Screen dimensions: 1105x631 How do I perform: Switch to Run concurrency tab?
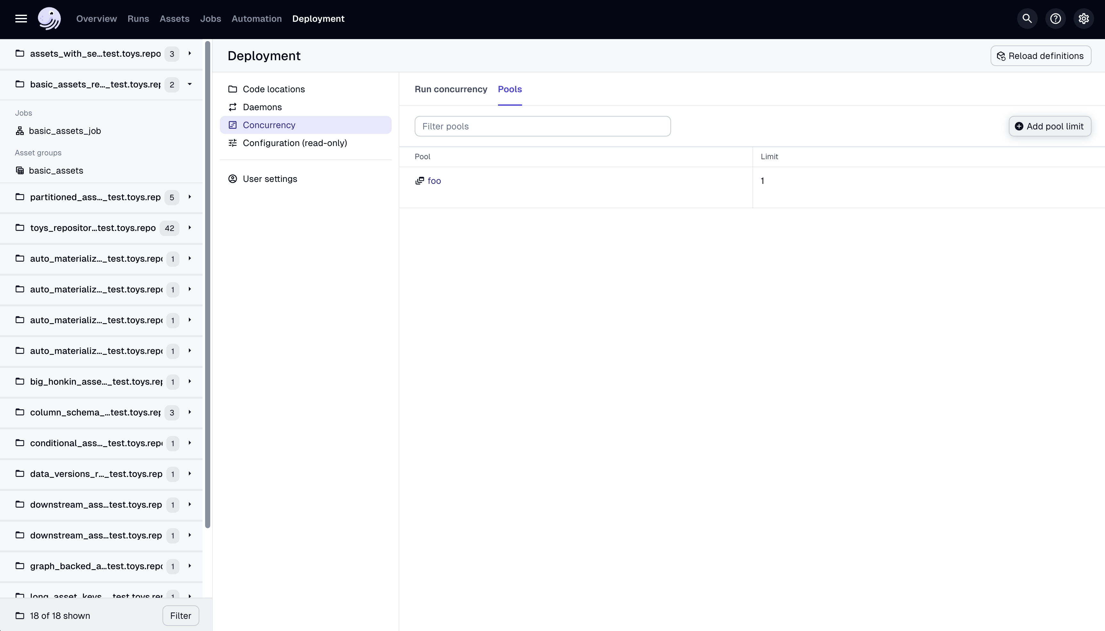(x=451, y=89)
